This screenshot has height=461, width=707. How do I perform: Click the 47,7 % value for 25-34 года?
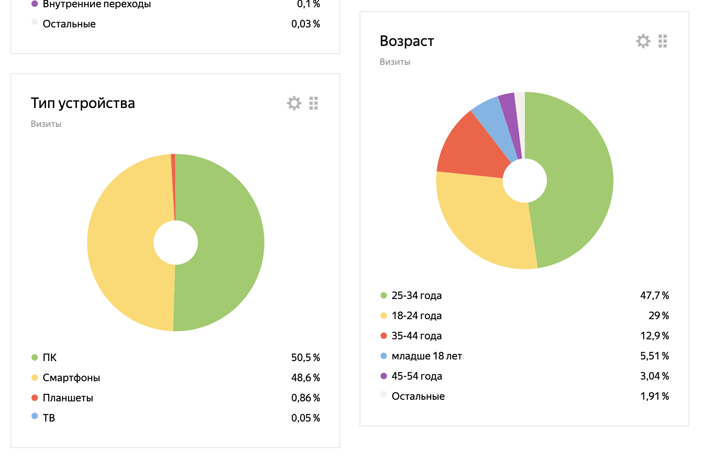tap(655, 295)
